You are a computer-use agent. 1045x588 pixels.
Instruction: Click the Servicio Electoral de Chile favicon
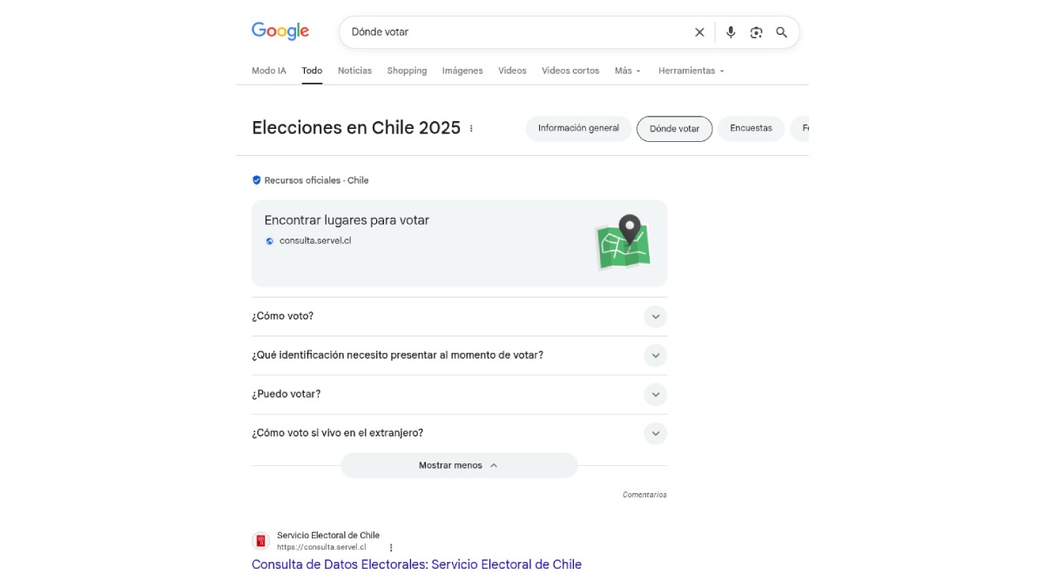[x=261, y=541]
